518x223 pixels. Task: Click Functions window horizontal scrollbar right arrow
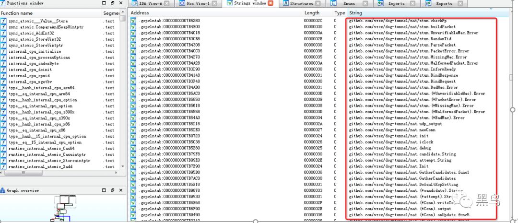116,173
